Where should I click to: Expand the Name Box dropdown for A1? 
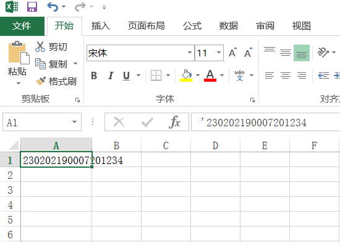(74, 122)
